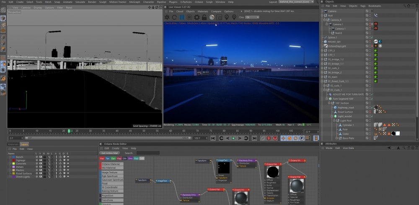Click the Octane send scene icon
Viewport: 419px width, 205px height.
167,17
